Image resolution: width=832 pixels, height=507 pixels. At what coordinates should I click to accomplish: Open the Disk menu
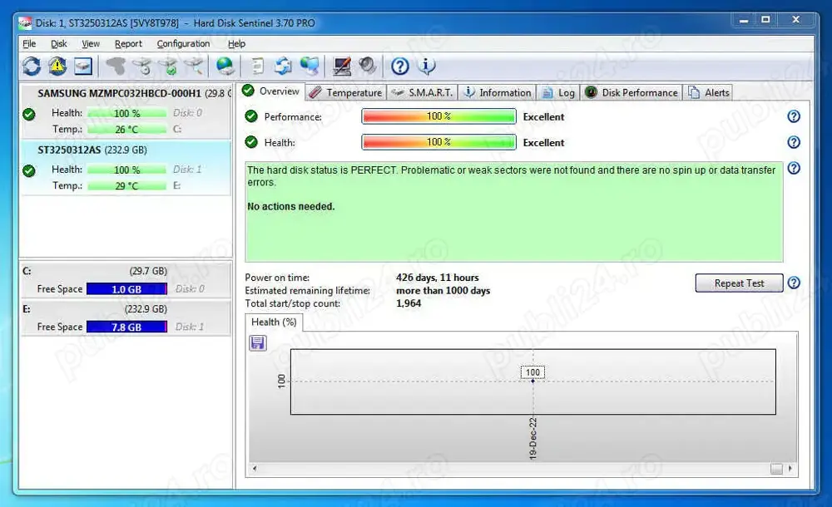[58, 43]
